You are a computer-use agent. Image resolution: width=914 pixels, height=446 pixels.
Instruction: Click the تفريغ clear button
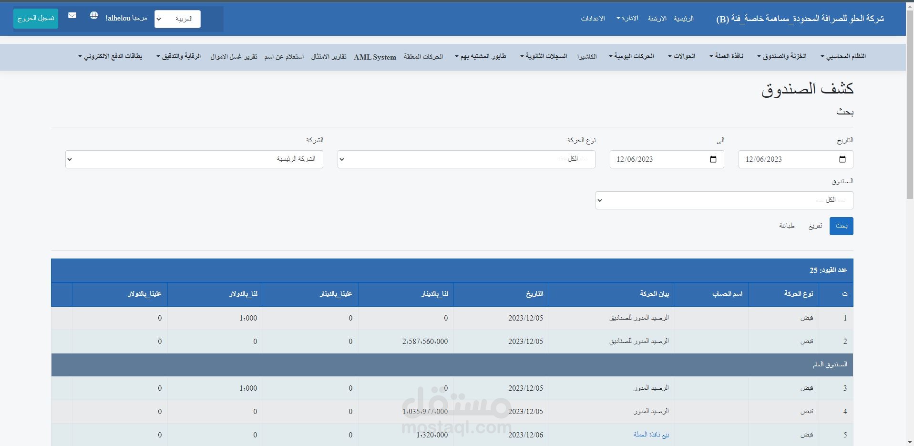tap(815, 226)
